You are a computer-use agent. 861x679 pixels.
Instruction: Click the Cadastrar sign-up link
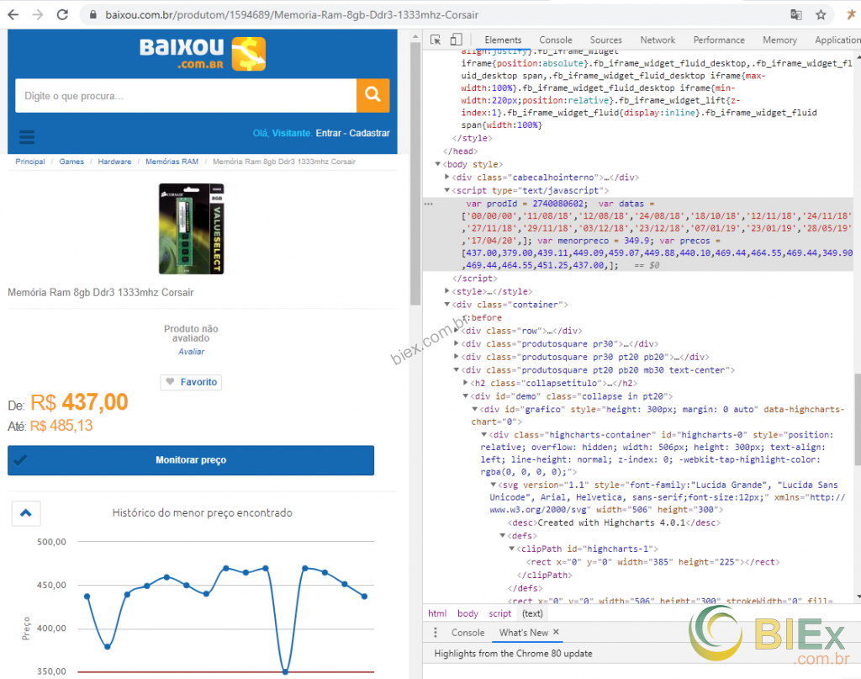point(370,133)
